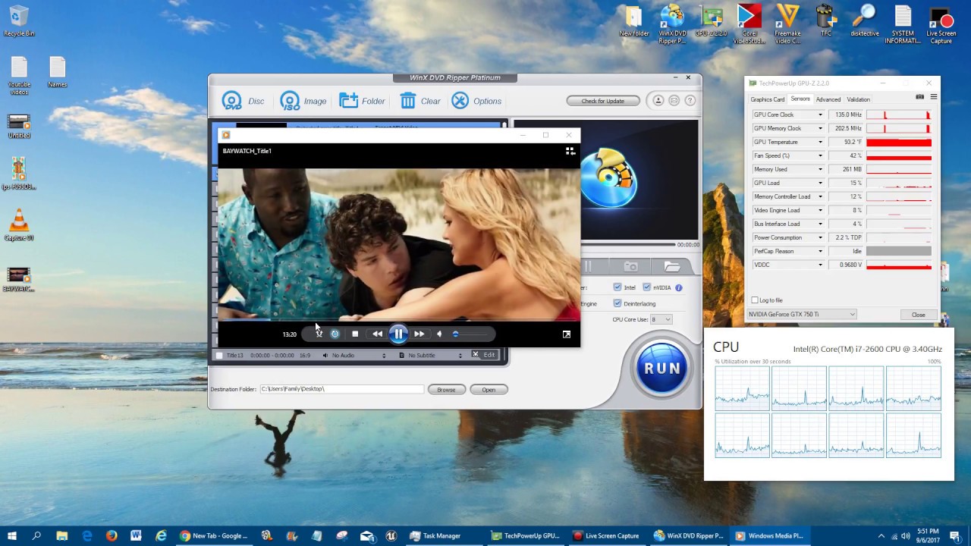Switch Media Player to Library view
The width and height of the screenshot is (971, 546).
(x=570, y=151)
